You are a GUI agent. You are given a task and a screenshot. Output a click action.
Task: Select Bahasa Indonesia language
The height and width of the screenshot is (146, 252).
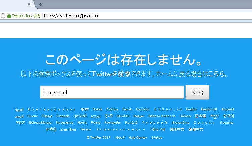coord(162,116)
